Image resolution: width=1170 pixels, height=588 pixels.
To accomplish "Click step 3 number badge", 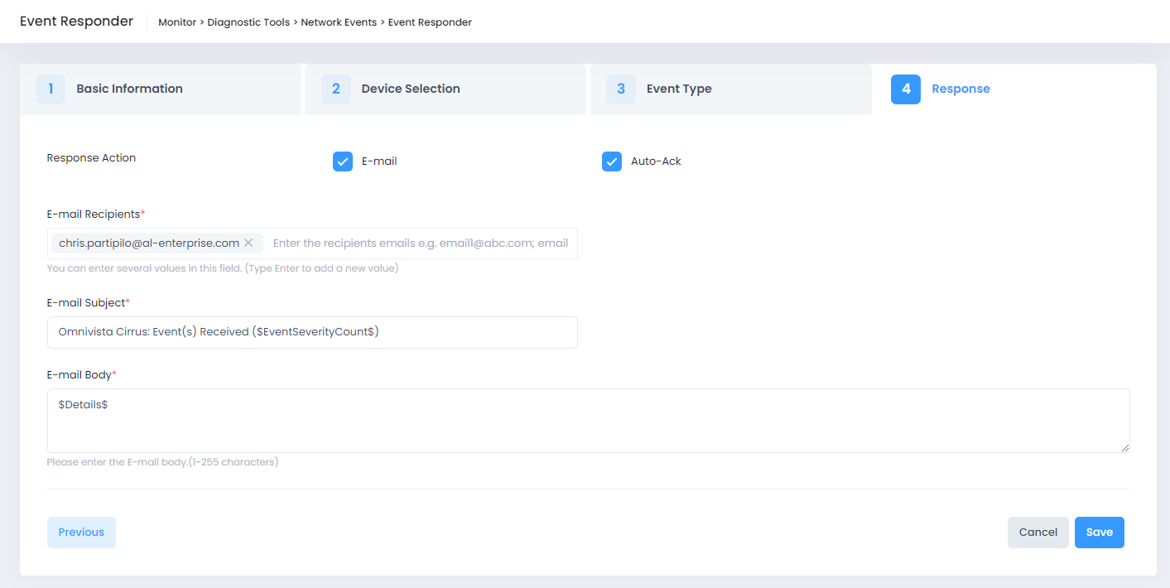I will click(x=620, y=89).
